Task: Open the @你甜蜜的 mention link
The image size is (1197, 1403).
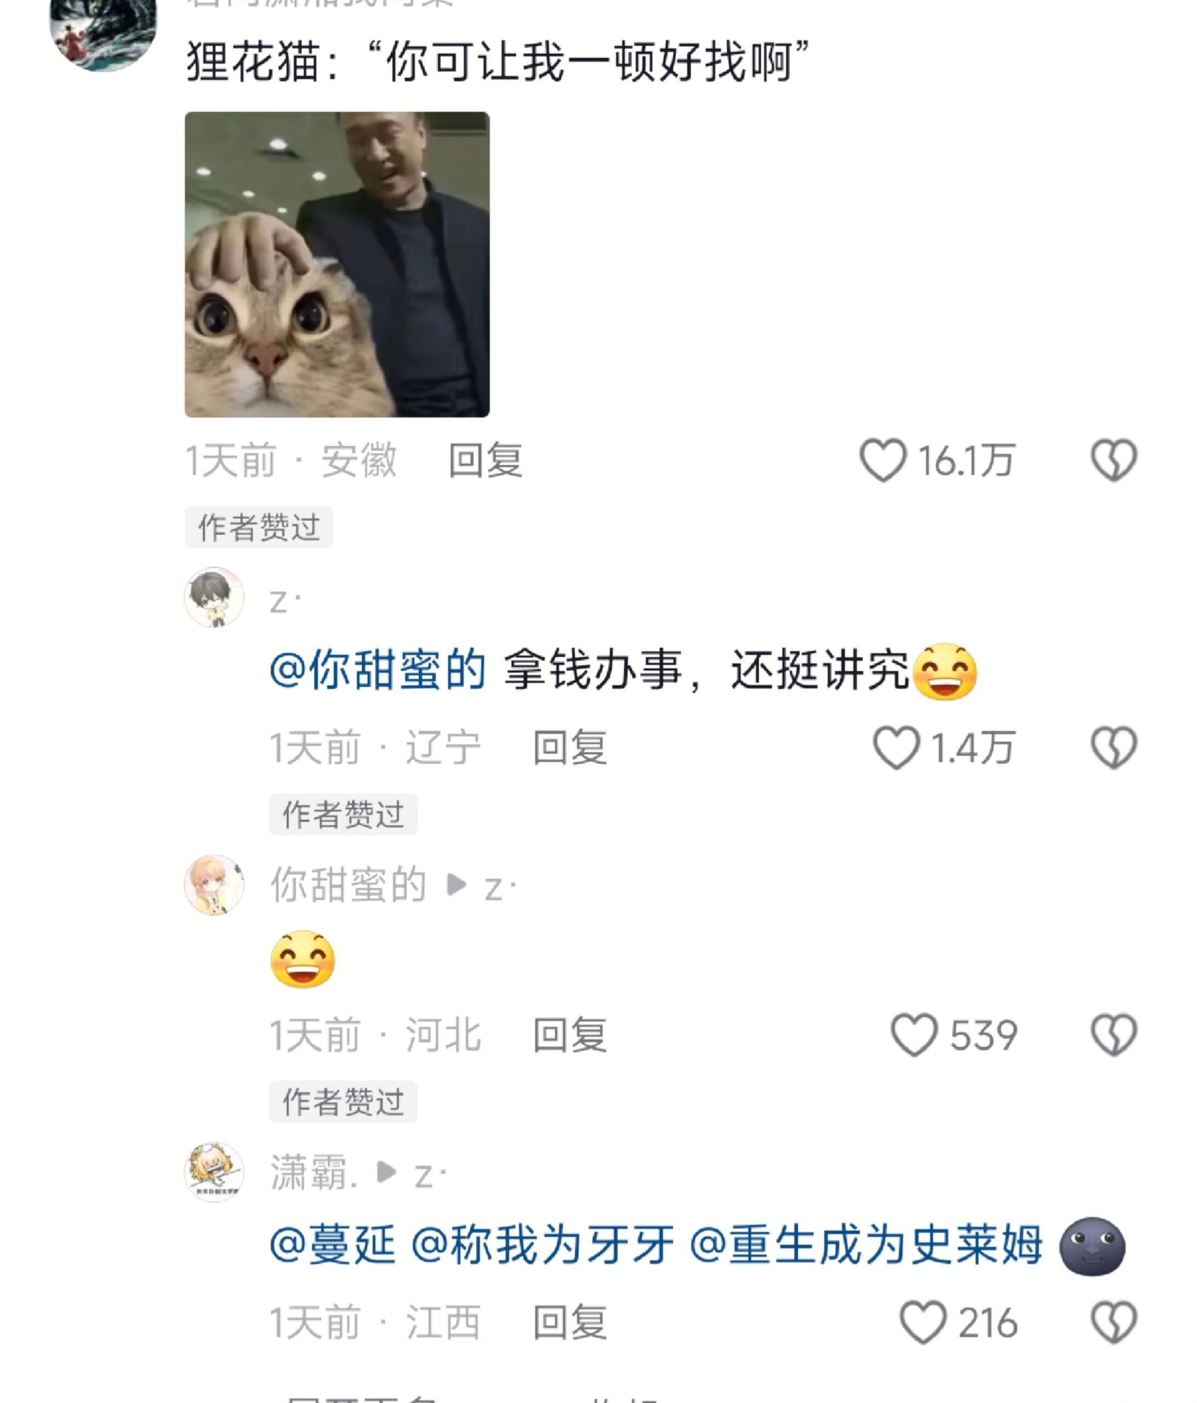Action: pyautogui.click(x=378, y=670)
